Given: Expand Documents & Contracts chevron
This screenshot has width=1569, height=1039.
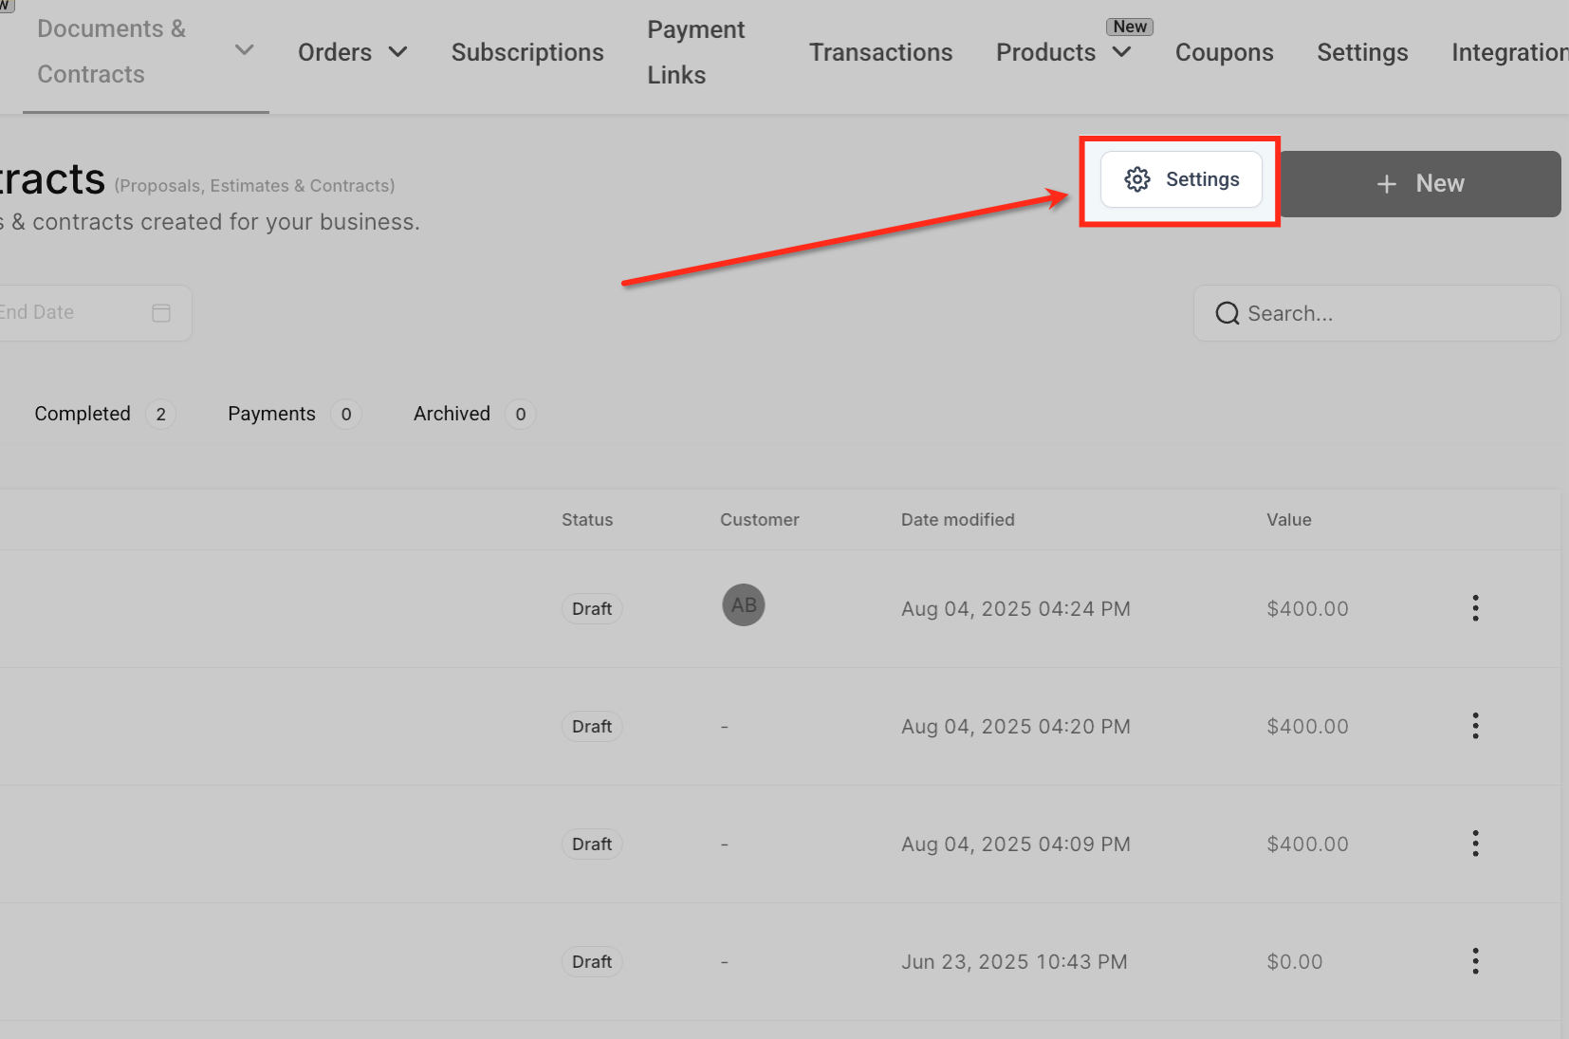Looking at the screenshot, I should coord(245,49).
